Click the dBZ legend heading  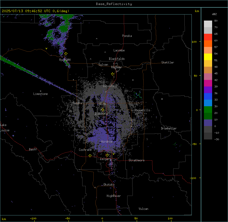[x=214, y=14]
